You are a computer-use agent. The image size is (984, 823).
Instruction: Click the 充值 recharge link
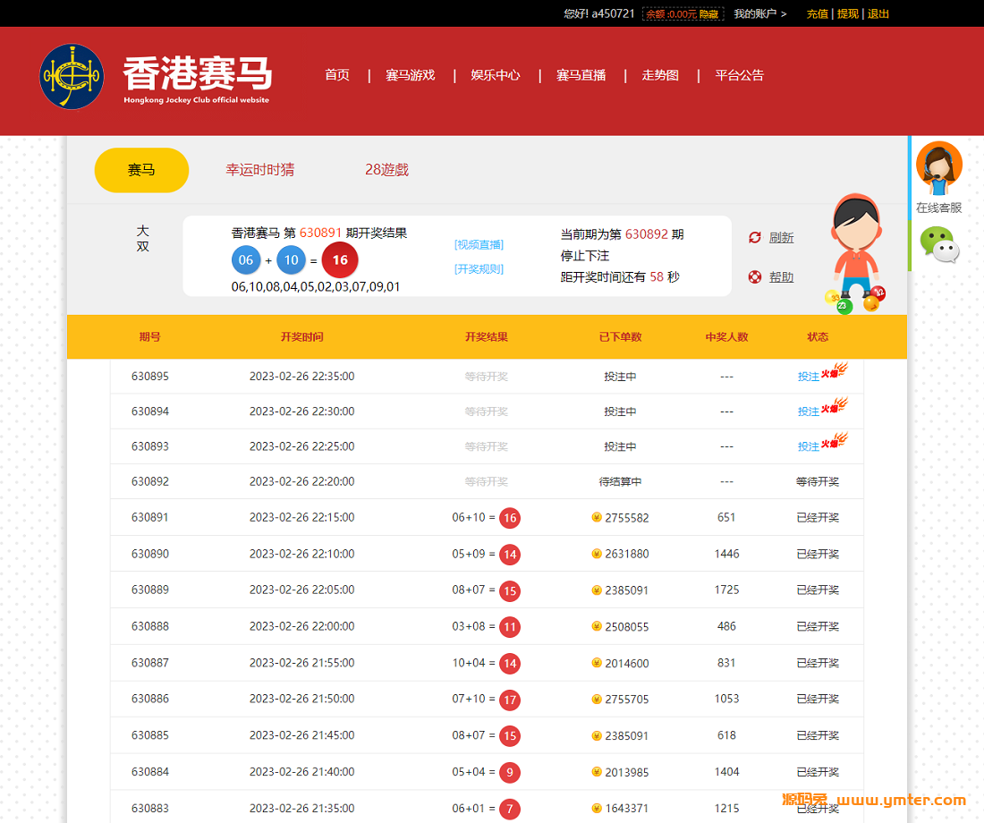point(817,13)
